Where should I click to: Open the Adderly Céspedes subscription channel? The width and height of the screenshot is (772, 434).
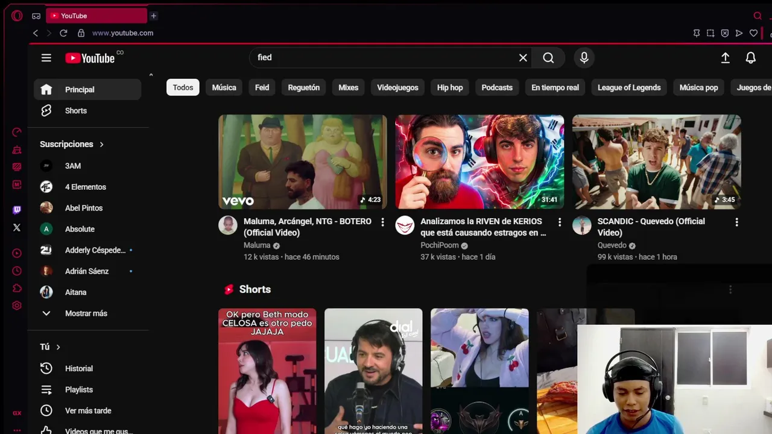pos(87,250)
